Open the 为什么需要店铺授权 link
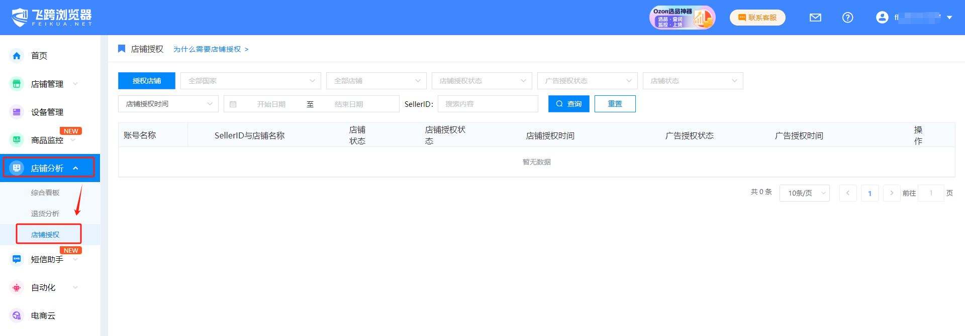This screenshot has height=336, width=965. point(211,49)
